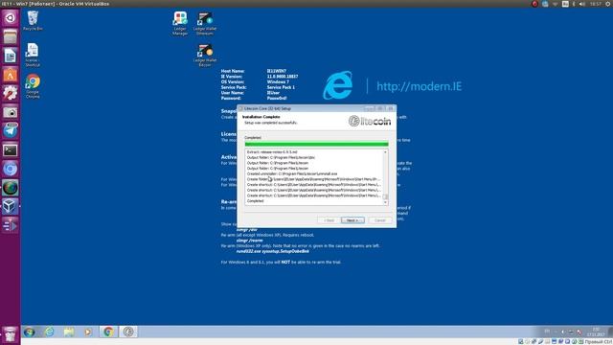
Task: Open Windows Media Player from taskbar
Action: (x=88, y=333)
